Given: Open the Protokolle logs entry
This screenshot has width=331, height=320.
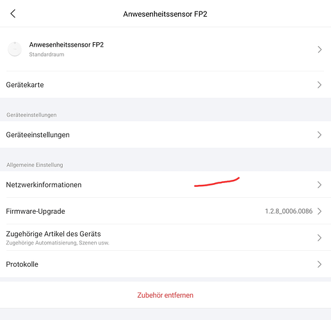Looking at the screenshot, I should coord(165,264).
